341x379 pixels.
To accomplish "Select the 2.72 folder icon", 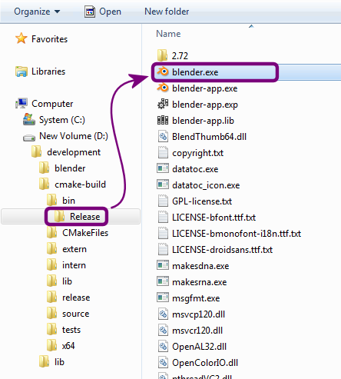I will tap(162, 55).
